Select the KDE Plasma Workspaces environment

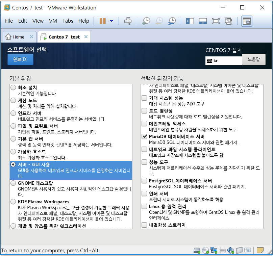click(x=13, y=202)
